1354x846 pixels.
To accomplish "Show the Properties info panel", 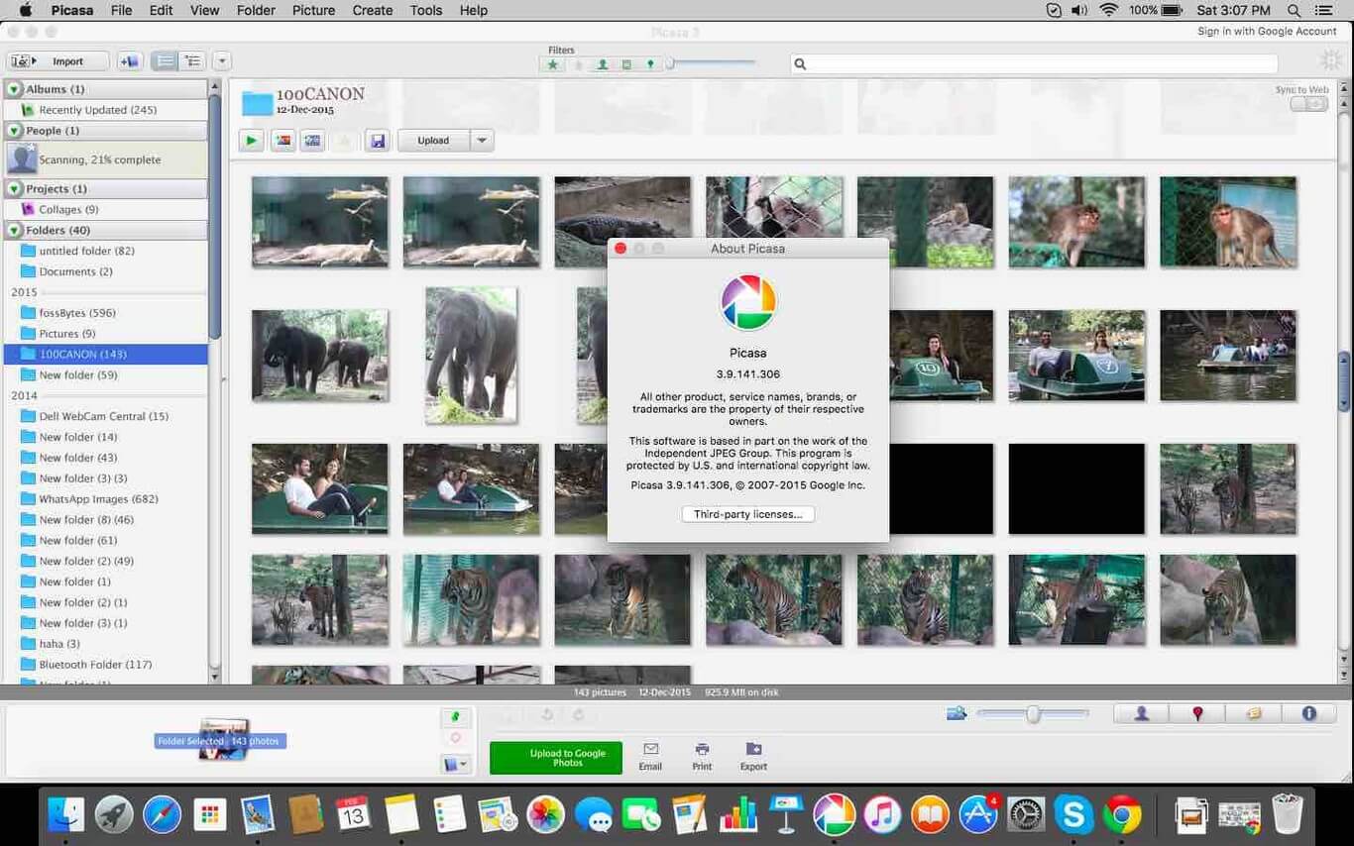I will [x=1308, y=713].
